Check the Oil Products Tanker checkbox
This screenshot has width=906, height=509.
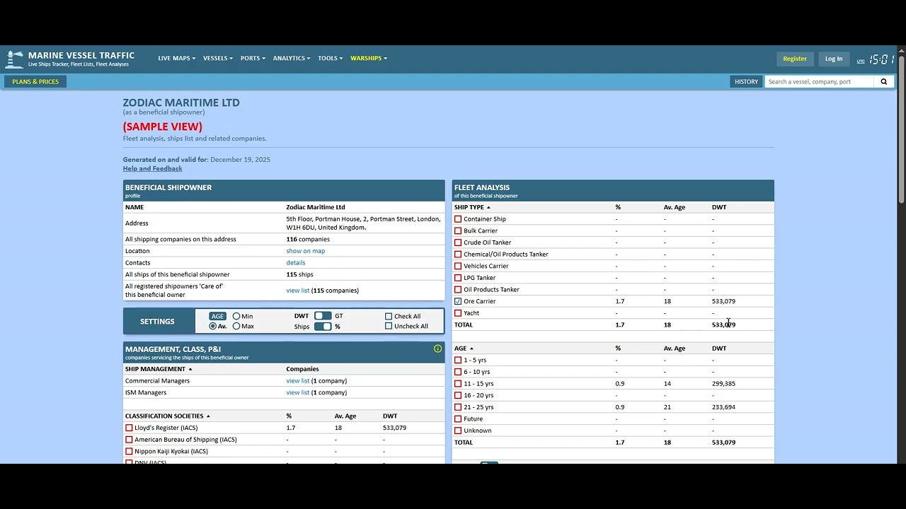[x=458, y=290]
